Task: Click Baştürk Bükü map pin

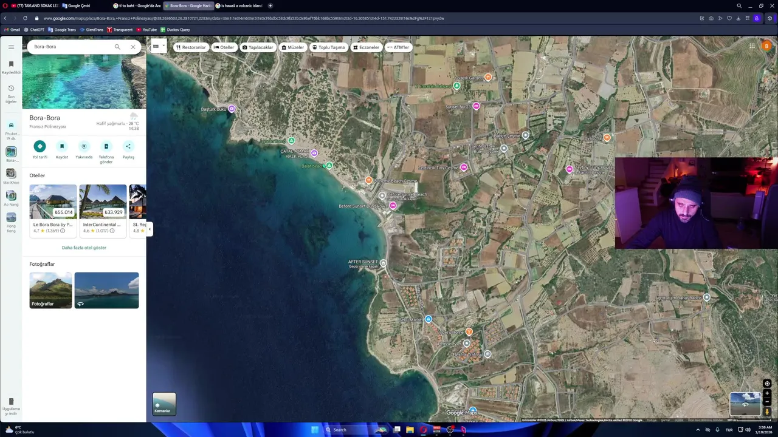Action: [232, 109]
